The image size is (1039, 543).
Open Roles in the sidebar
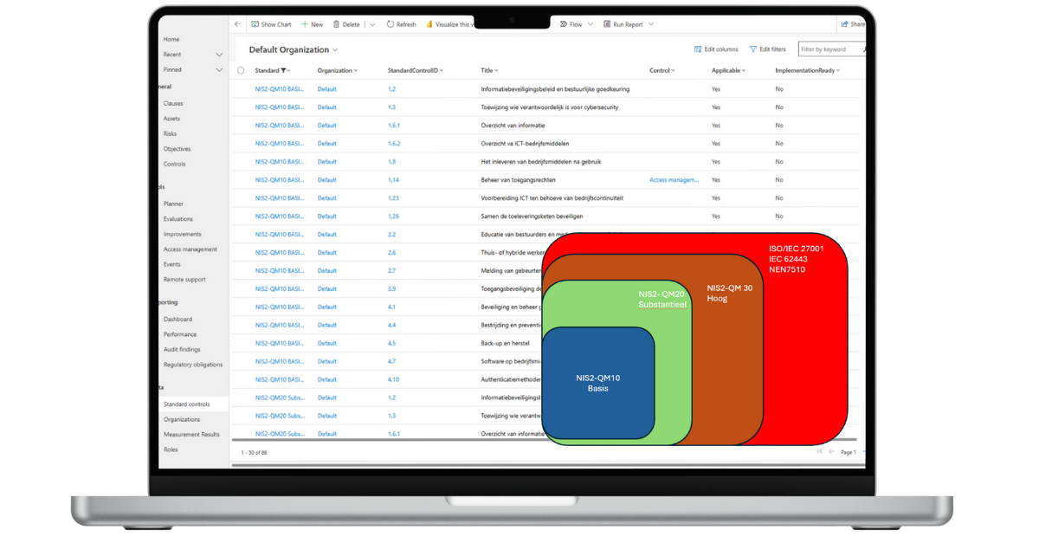pyautogui.click(x=171, y=449)
